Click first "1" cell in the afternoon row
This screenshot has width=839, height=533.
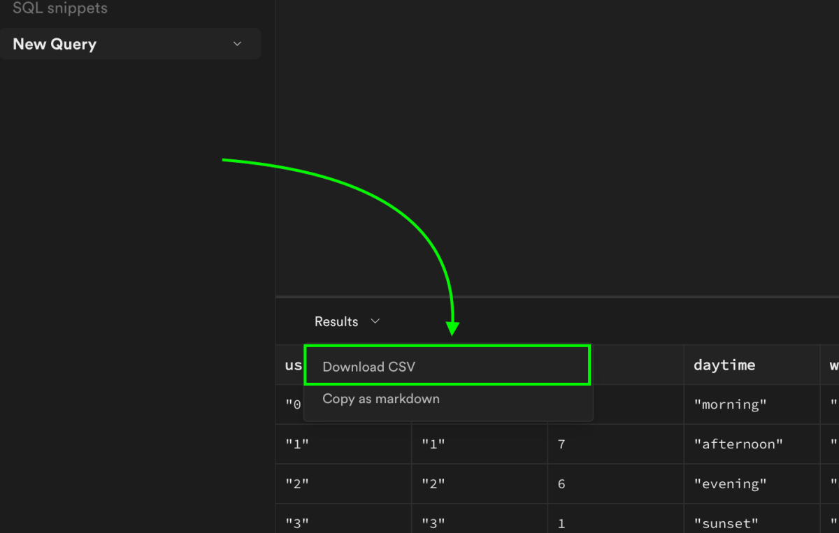click(343, 444)
